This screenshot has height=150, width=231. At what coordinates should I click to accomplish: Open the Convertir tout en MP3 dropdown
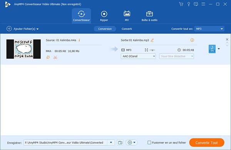coord(209,29)
